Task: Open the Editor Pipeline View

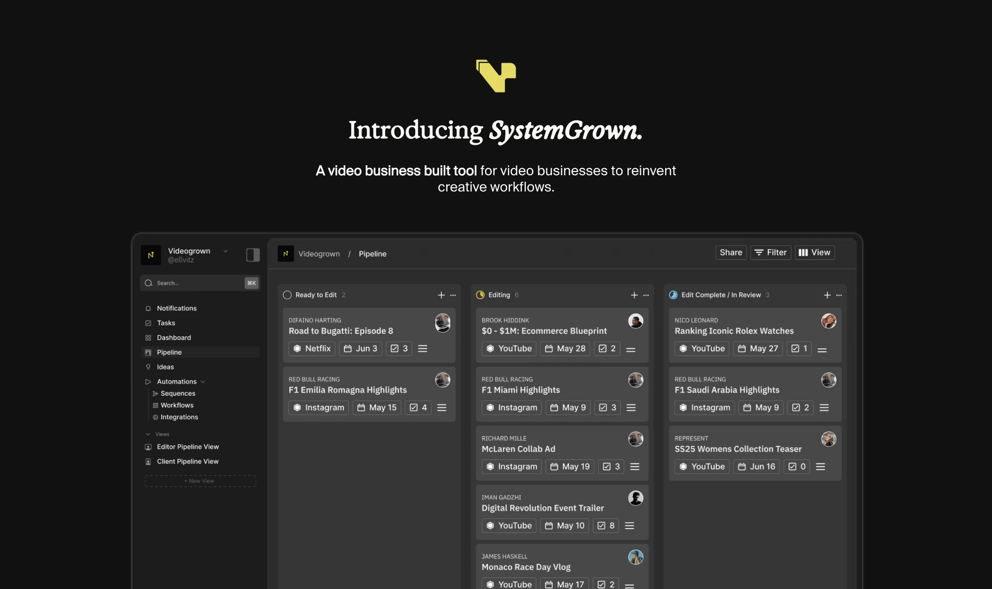Action: [x=187, y=447]
